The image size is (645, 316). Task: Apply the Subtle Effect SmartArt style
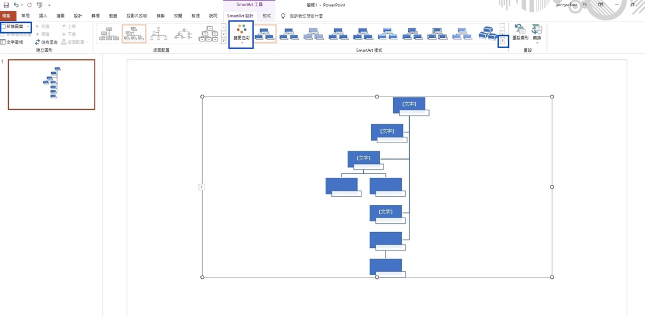pos(314,34)
